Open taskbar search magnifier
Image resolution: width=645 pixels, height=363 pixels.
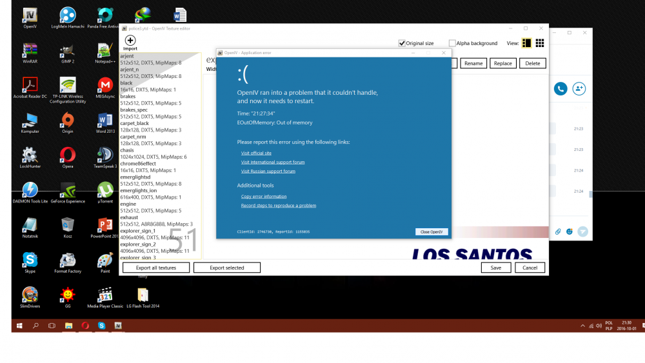35,326
